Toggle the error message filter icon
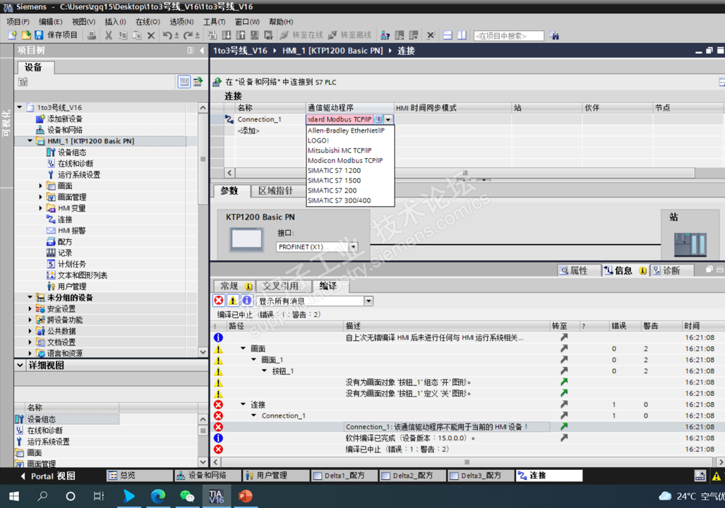Image resolution: width=725 pixels, height=508 pixels. click(x=219, y=301)
